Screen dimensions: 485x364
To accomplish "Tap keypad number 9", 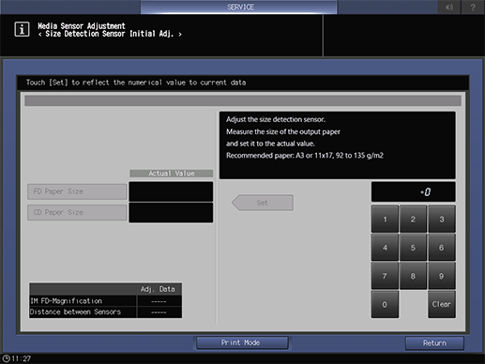I will [x=442, y=276].
